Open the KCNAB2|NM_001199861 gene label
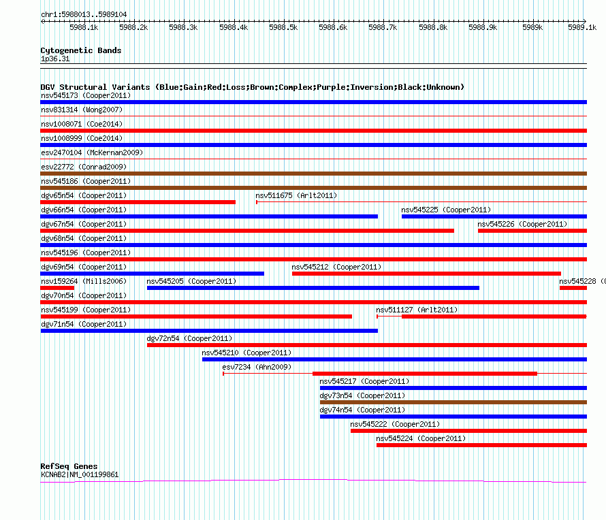The width and height of the screenshot is (606, 520). coord(80,474)
